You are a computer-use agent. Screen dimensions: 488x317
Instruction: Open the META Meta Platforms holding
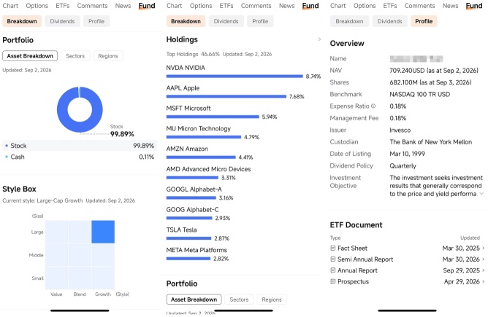point(197,250)
